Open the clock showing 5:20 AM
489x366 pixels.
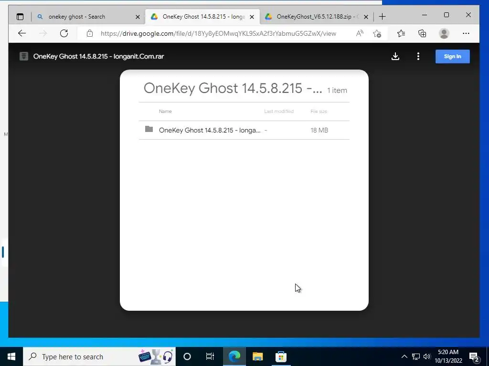[x=448, y=356]
